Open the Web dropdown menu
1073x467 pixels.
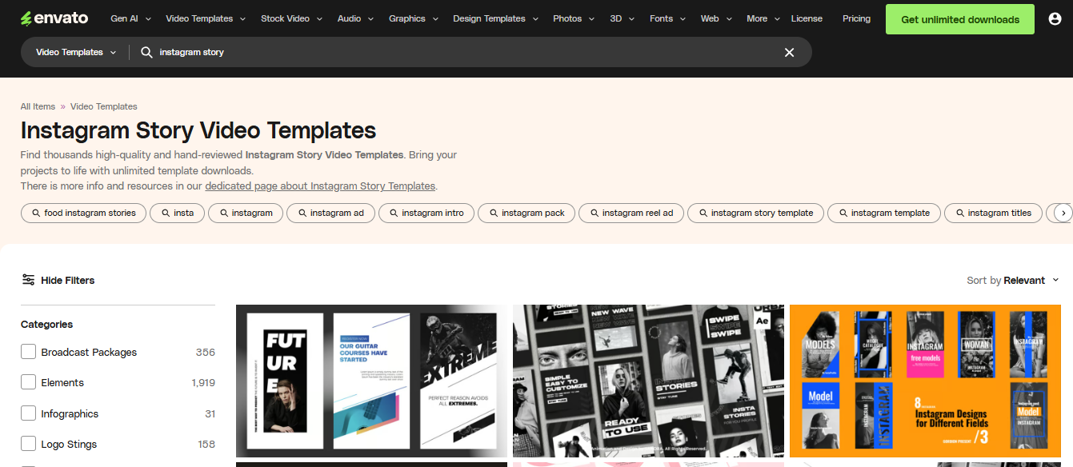point(715,18)
